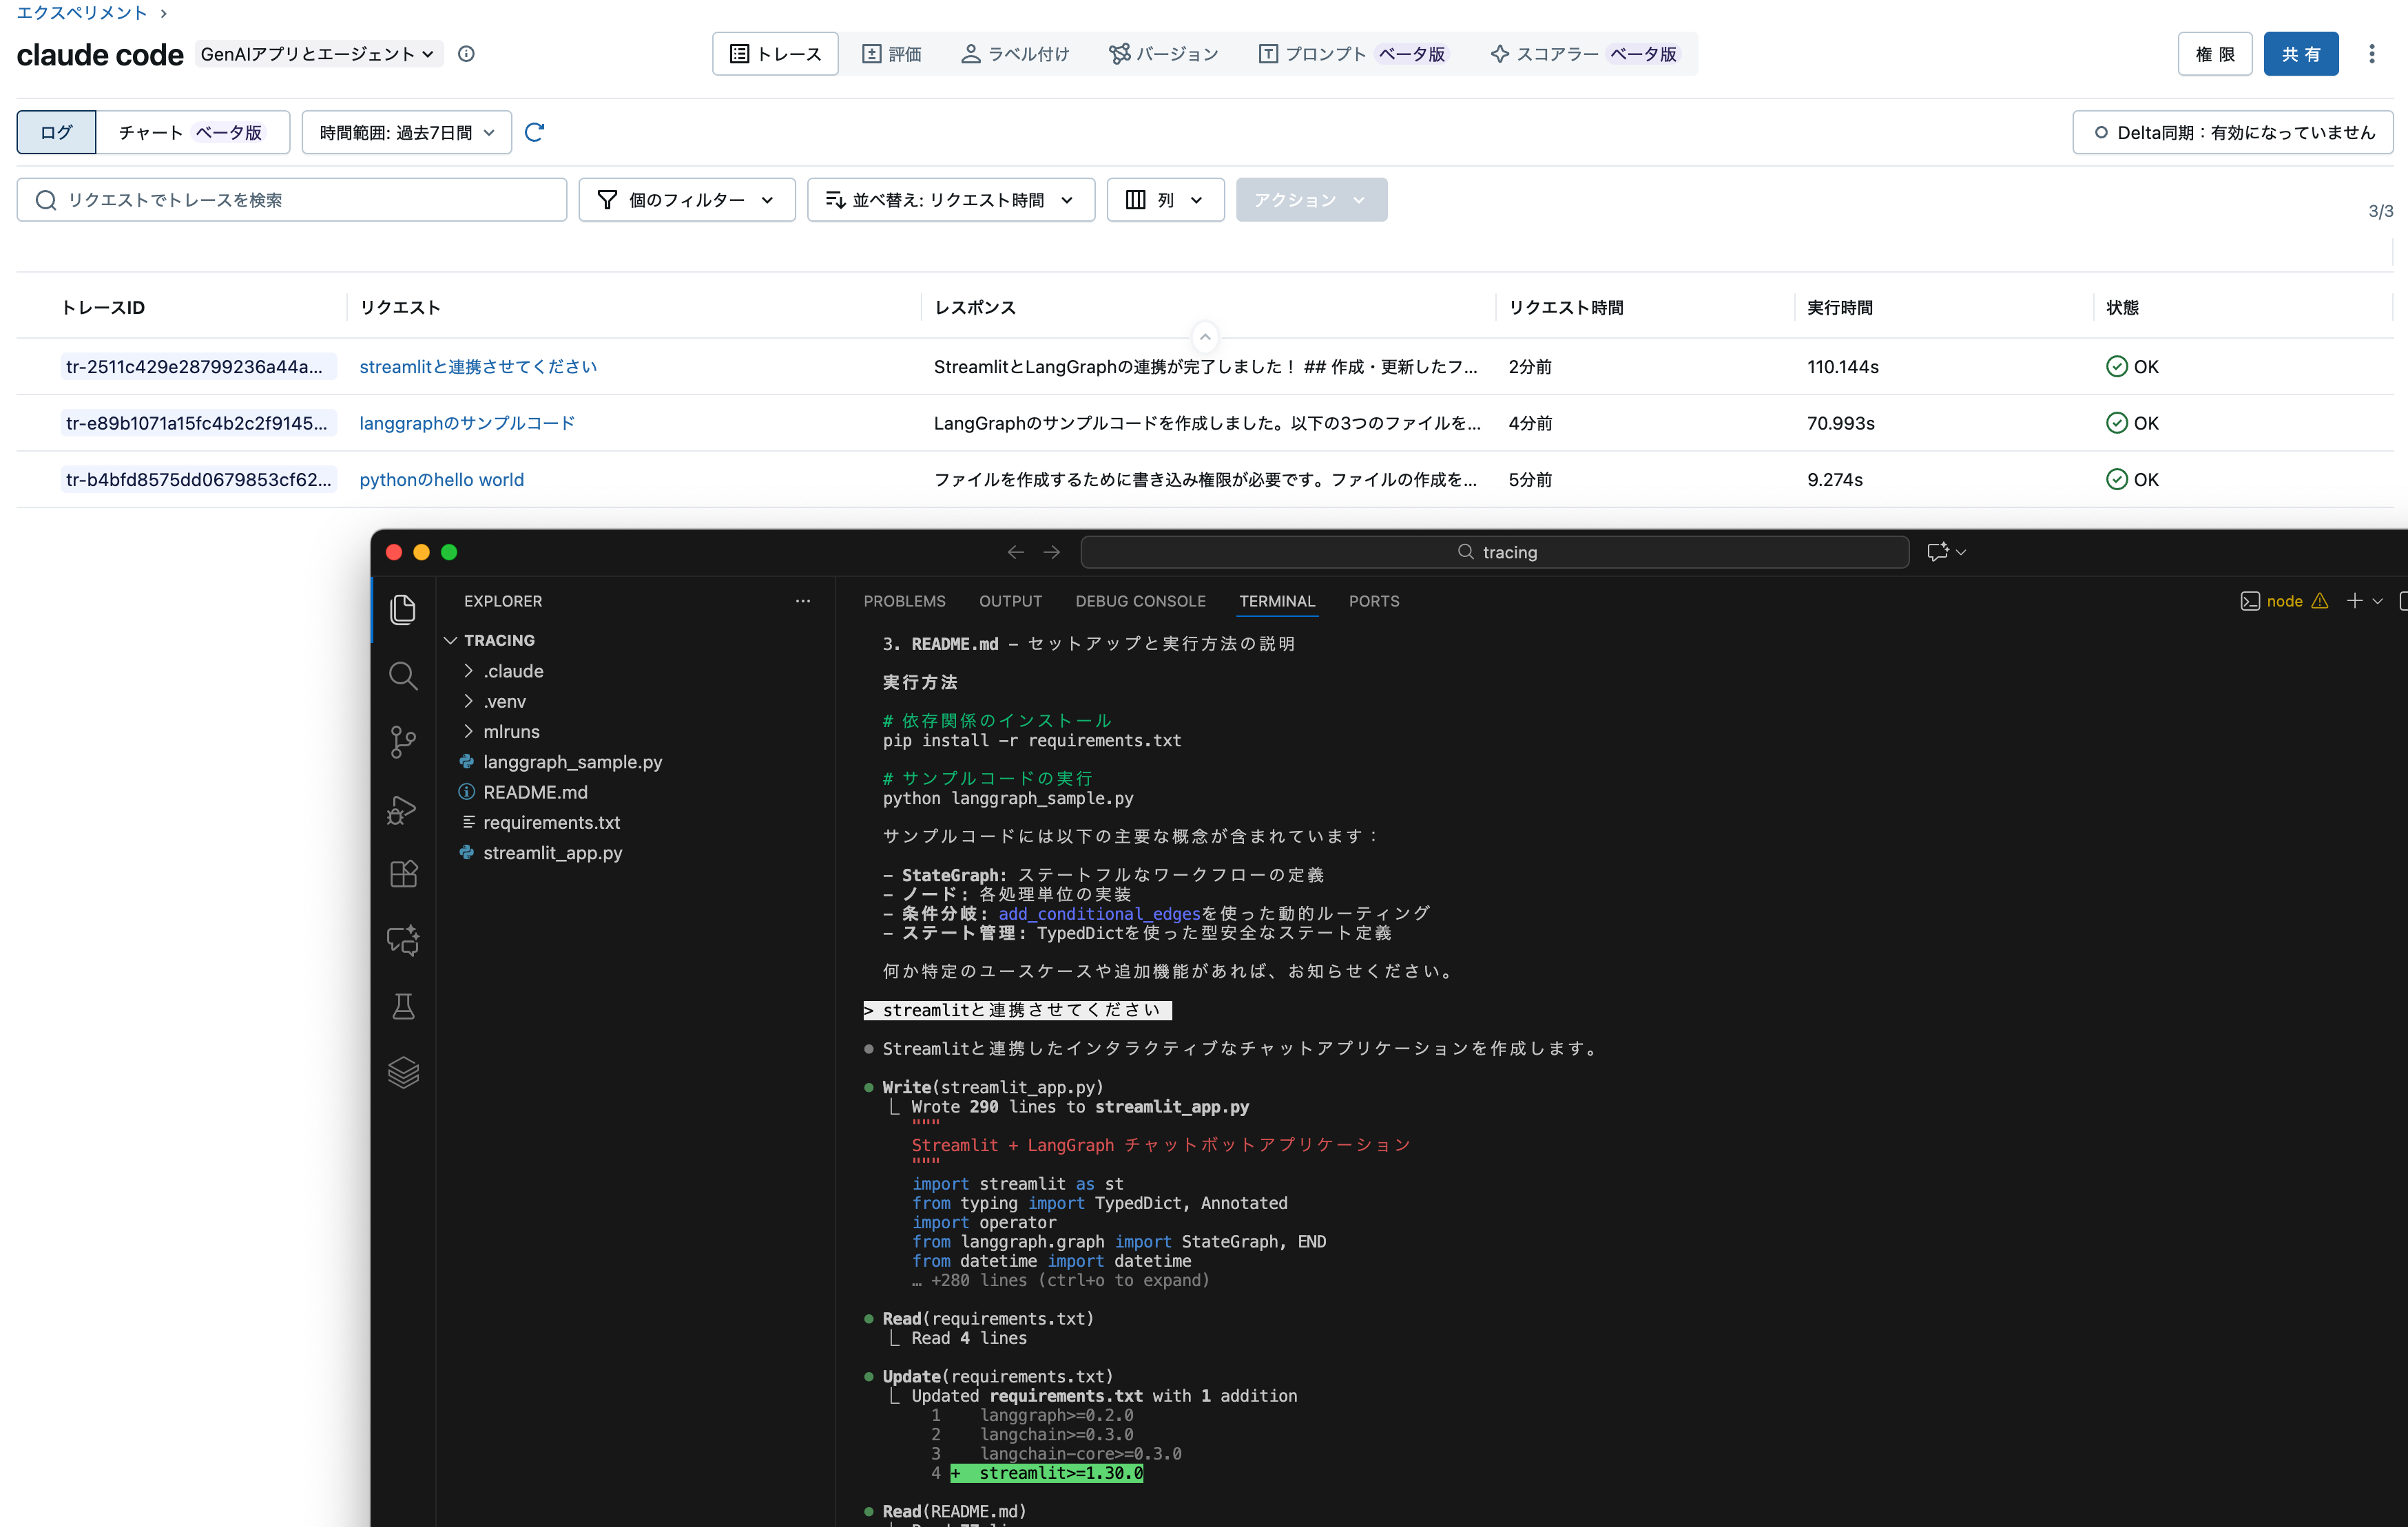Viewport: 2408px width, 1527px height.
Task: Open the 個のフィルター filter dropdown
Action: [686, 199]
